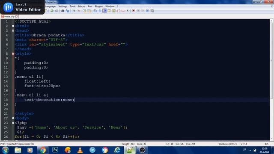Click the Paste toolbar icon
Screen dimensions: 274x154
coord(46,11)
